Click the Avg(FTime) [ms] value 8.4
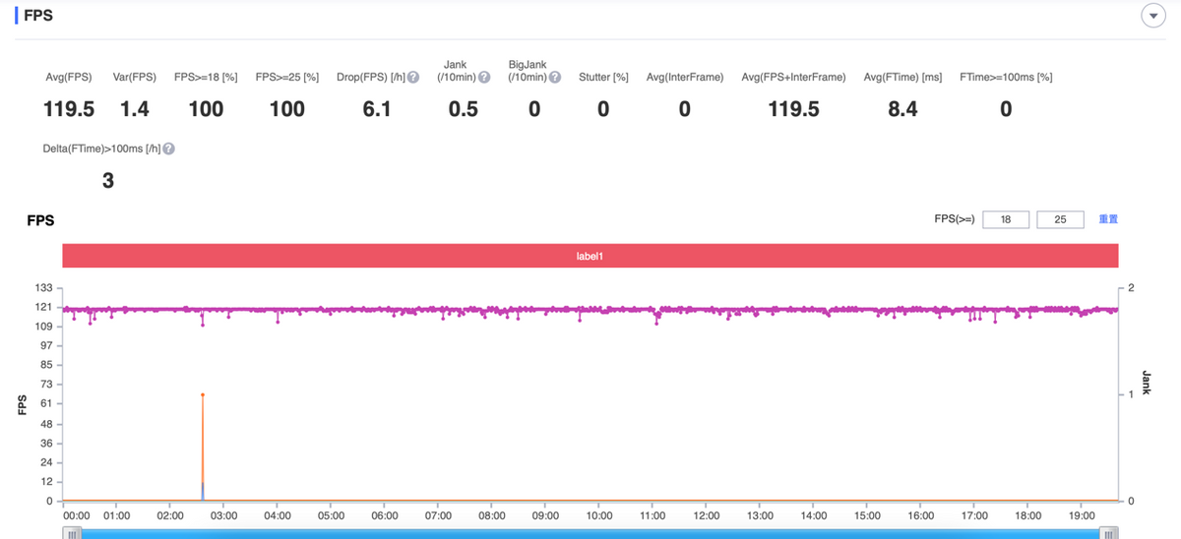Image resolution: width=1181 pixels, height=539 pixels. point(902,109)
